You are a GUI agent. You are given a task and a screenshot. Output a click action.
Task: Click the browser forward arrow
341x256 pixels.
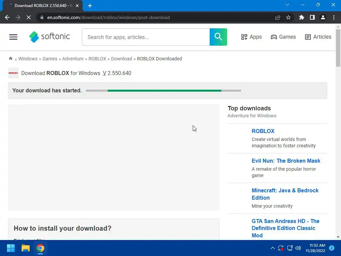click(18, 17)
